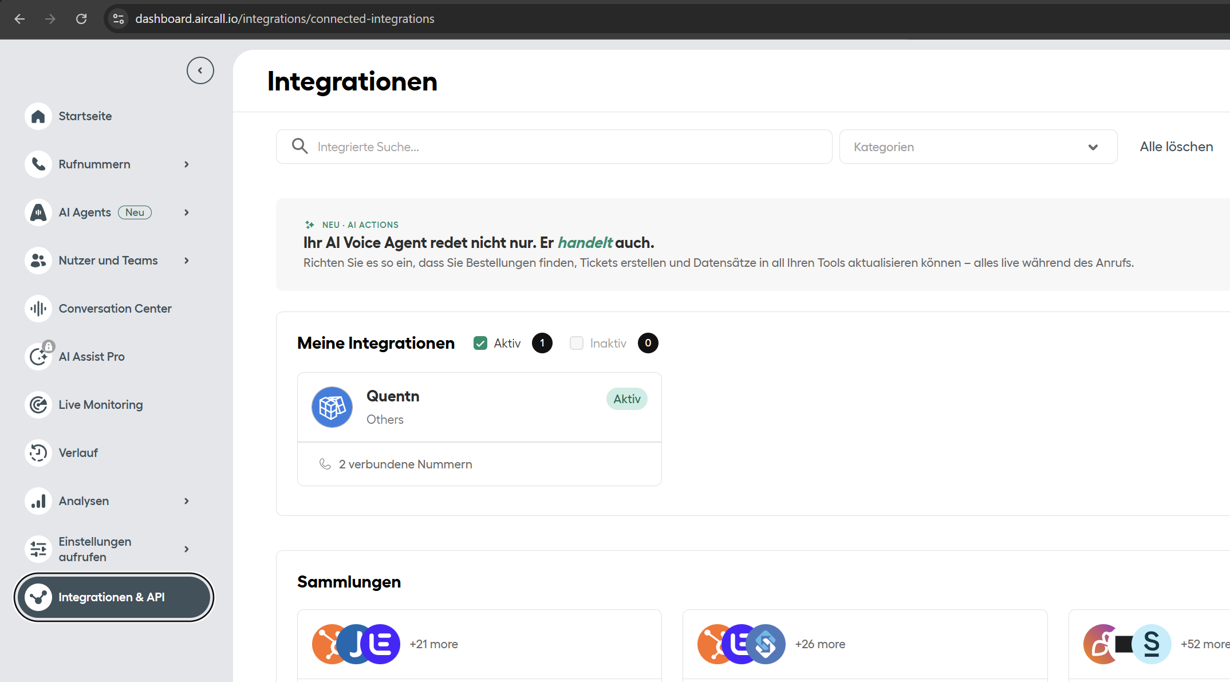Collapse the sidebar with the round chevron button
This screenshot has width=1230, height=682.
[x=200, y=70]
